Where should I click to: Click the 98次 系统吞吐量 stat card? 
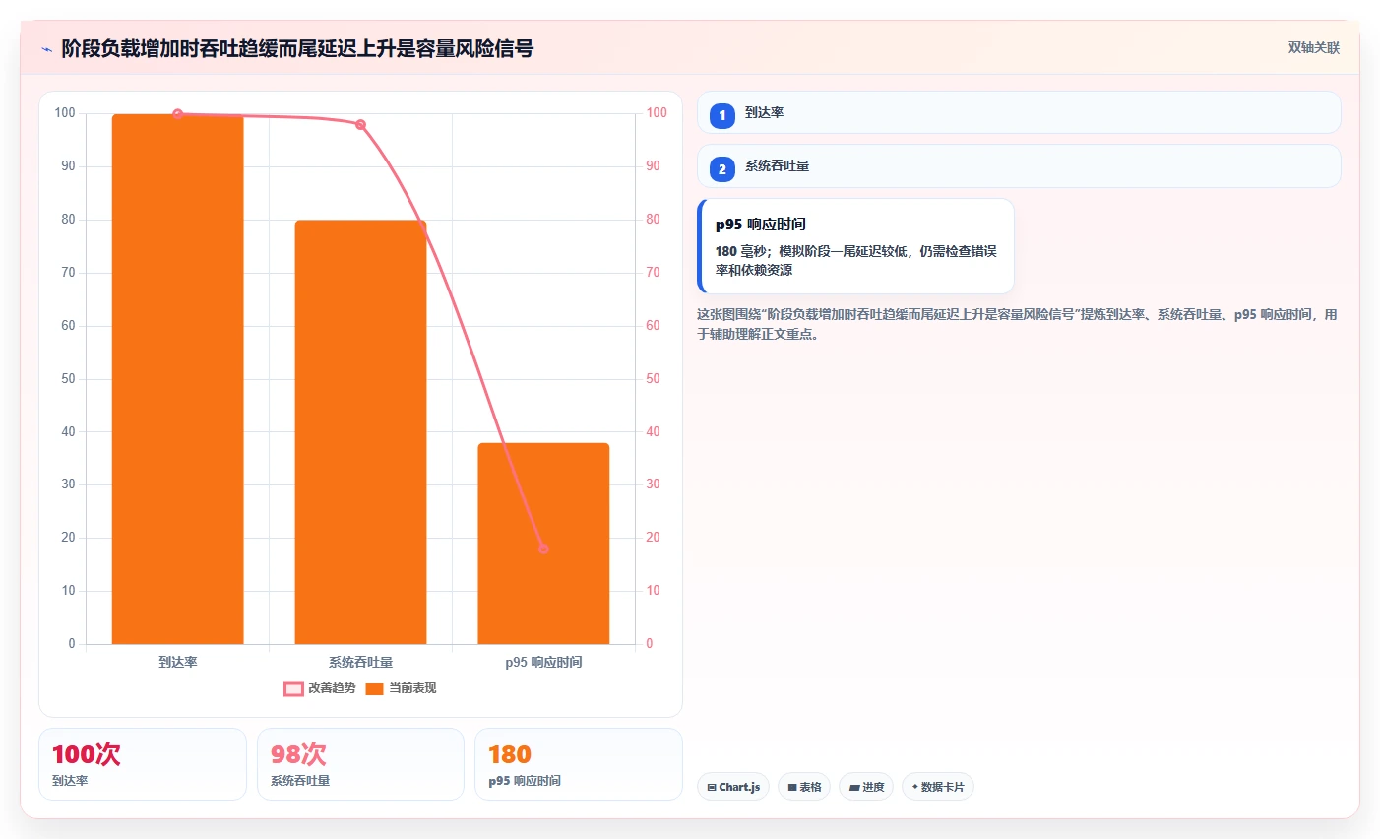click(360, 764)
